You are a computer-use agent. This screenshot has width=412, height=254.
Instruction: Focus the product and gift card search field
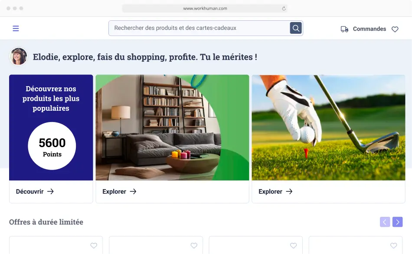pos(199,28)
